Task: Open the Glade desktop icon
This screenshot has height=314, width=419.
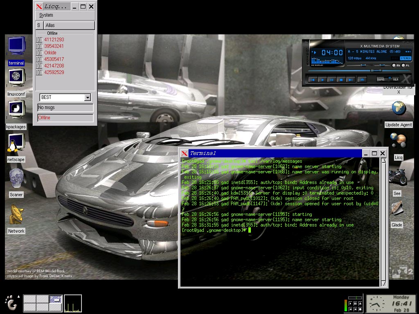Action: coord(397,209)
